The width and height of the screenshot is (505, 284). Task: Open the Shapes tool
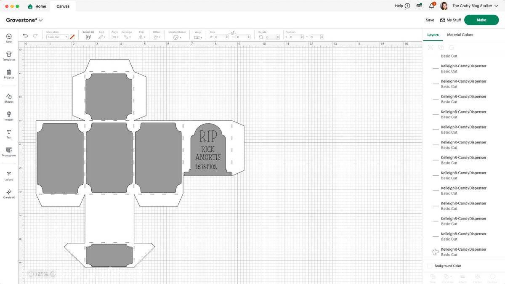[9, 98]
